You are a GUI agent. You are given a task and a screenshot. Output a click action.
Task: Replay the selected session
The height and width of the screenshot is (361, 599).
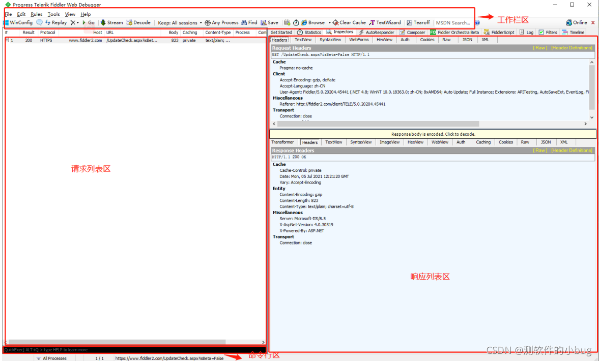[x=56, y=22]
